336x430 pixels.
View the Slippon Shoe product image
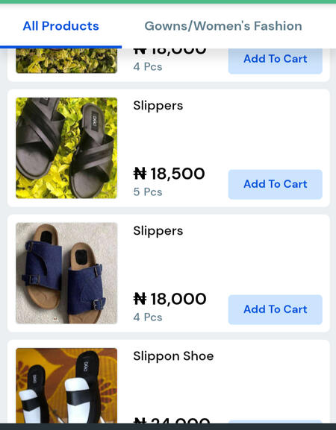(x=66, y=385)
